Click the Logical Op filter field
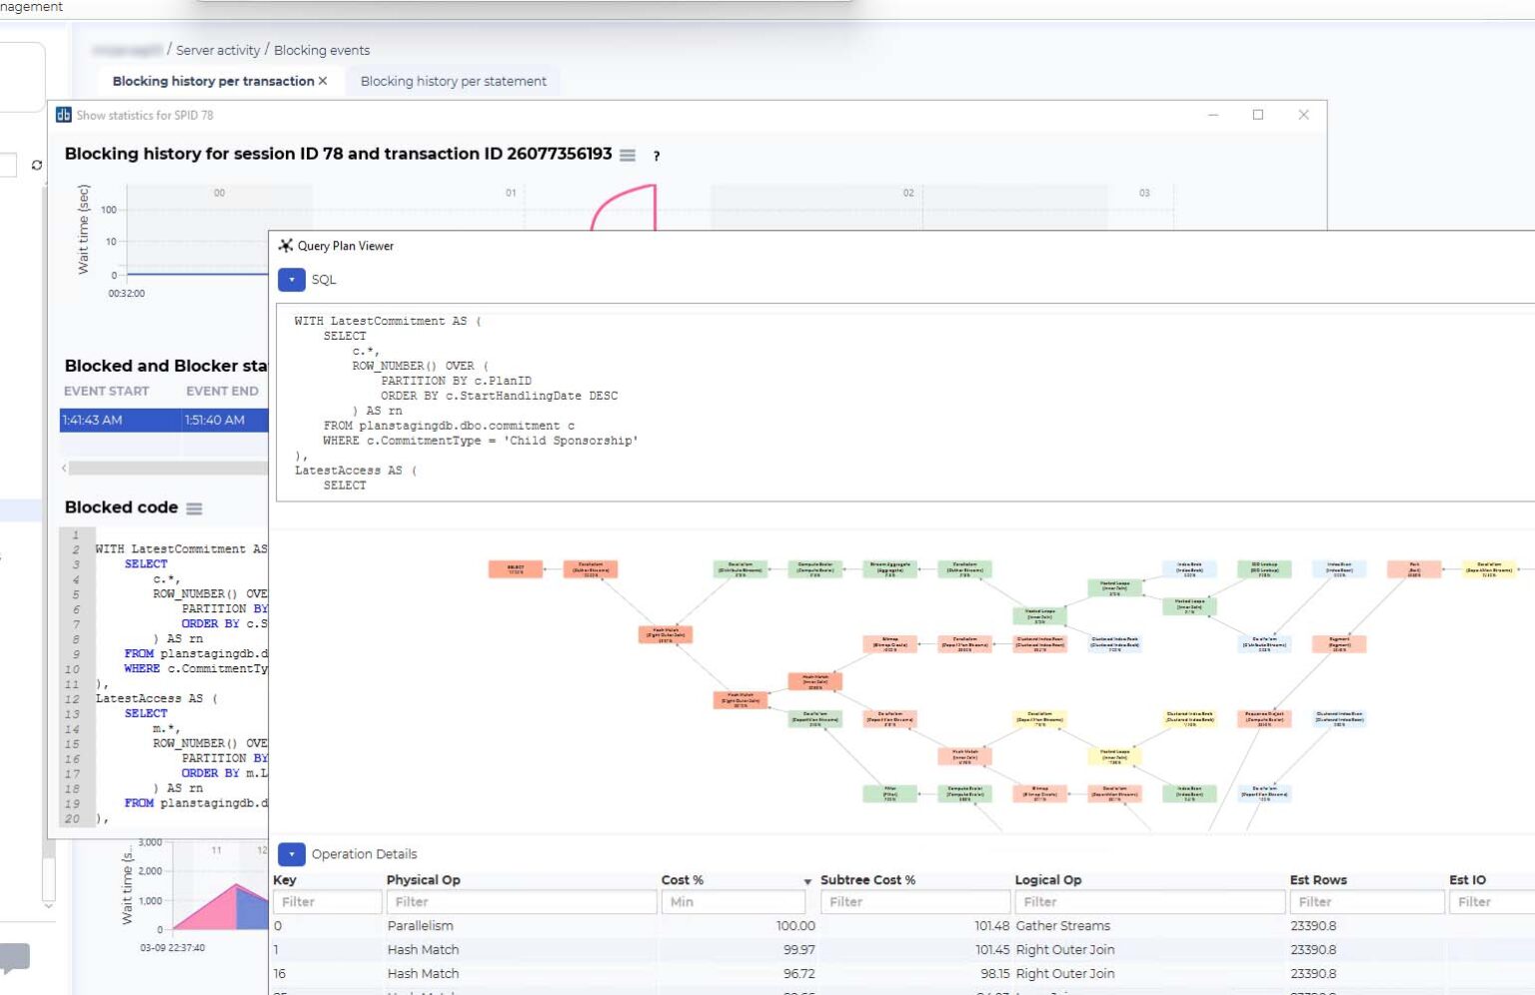 1149,902
